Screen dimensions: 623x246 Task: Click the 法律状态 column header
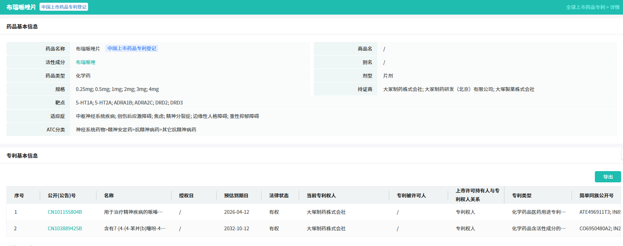point(279,195)
